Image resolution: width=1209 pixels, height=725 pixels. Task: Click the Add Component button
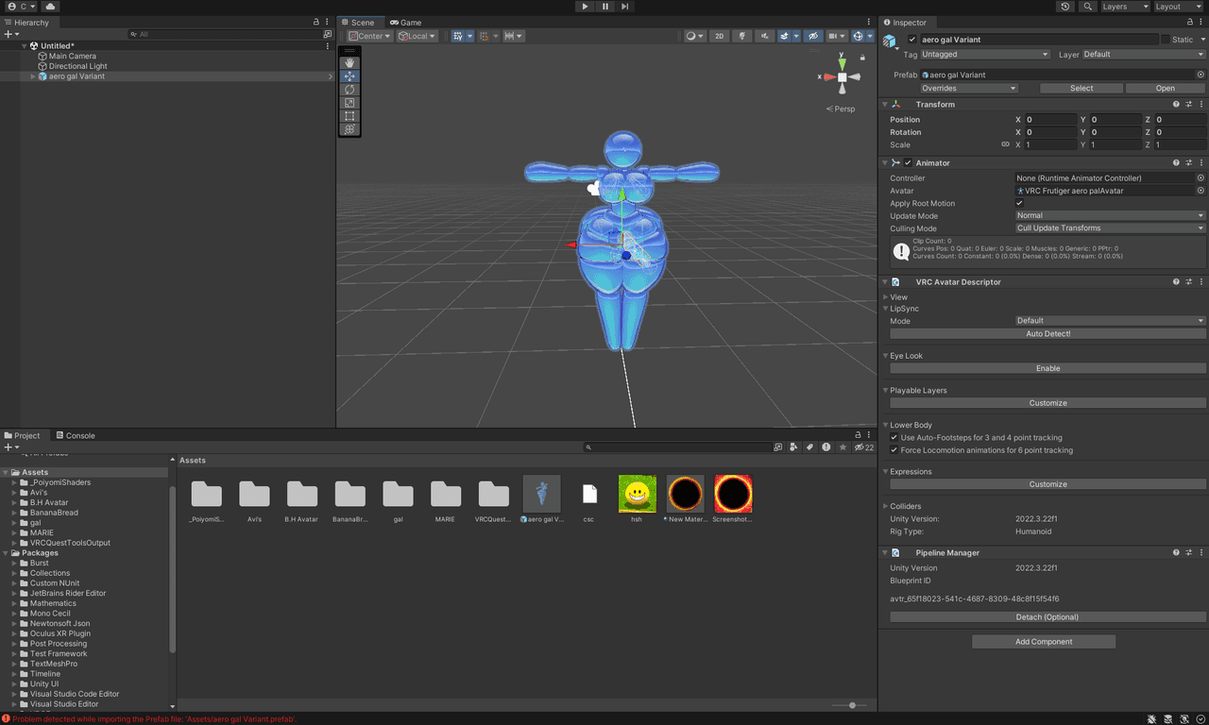coord(1044,641)
